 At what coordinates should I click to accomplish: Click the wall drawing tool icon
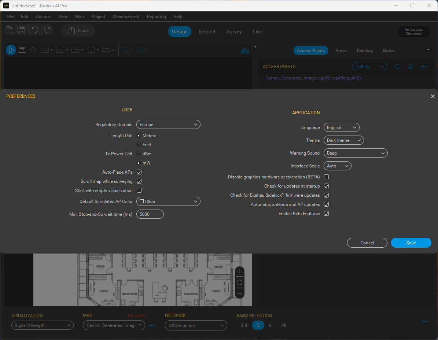pos(45,50)
